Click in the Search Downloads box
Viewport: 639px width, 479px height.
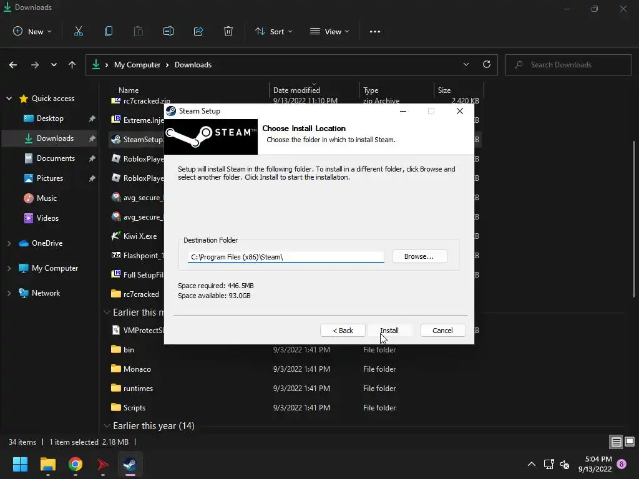[568, 65]
